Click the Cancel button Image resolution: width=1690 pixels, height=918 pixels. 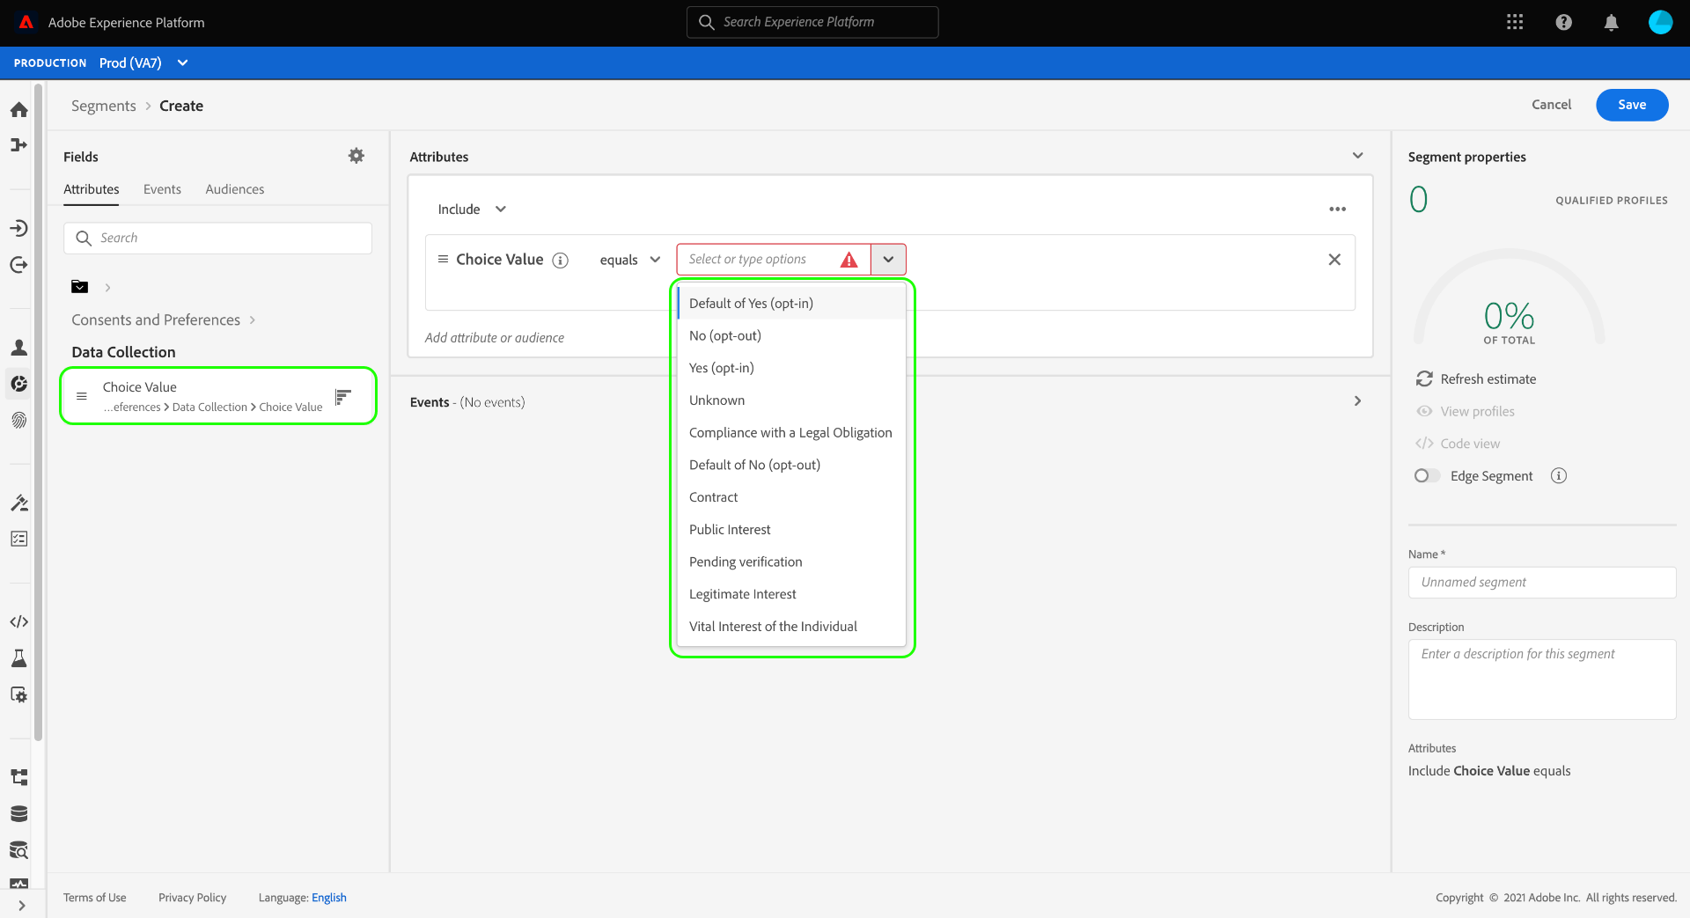point(1551,105)
